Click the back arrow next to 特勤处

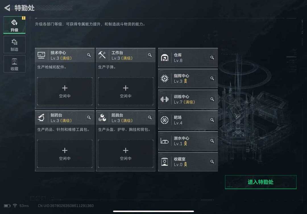tap(7, 8)
